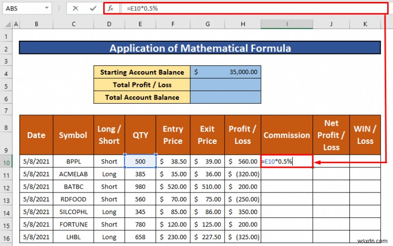Click 'Total Profit / Loss' label cell
This screenshot has height=246, width=393.
coord(142,84)
